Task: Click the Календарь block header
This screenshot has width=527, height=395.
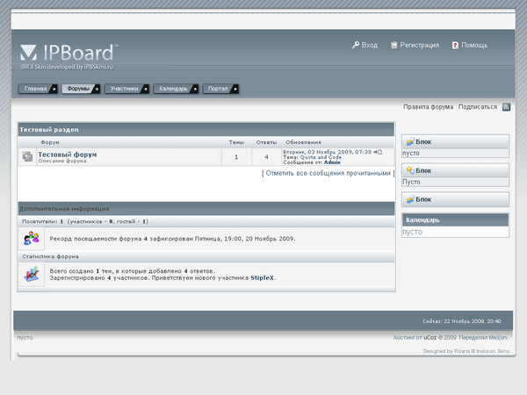Action: [455, 220]
